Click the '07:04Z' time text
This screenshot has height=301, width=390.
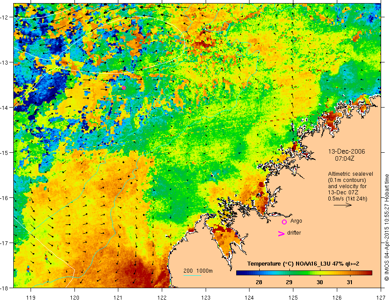tap(344, 158)
